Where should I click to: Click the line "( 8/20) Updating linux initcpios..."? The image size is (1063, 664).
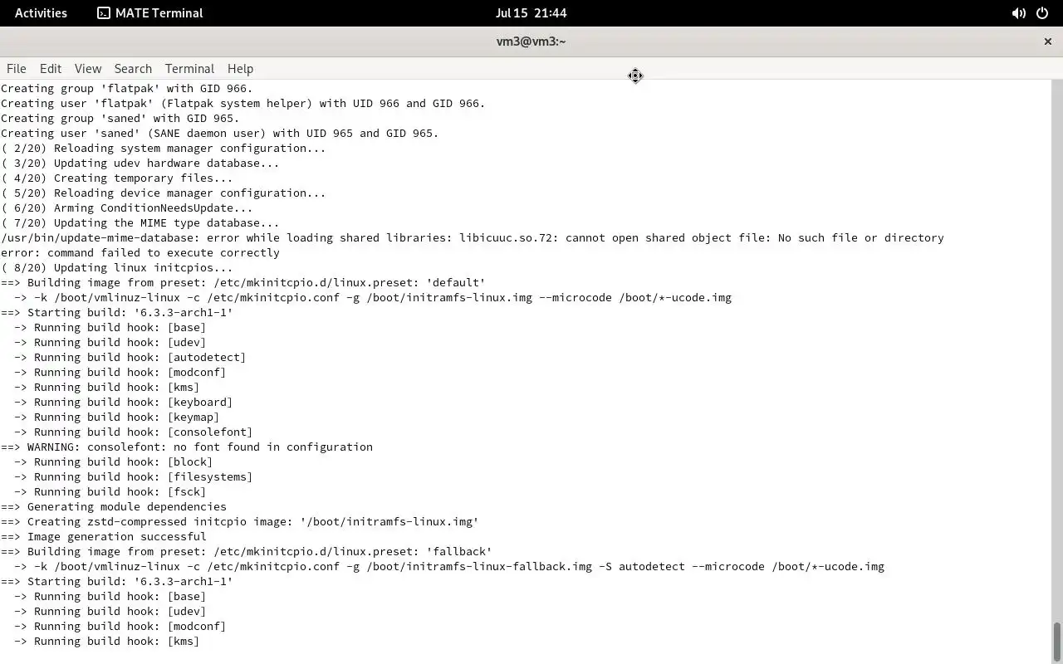(x=117, y=267)
